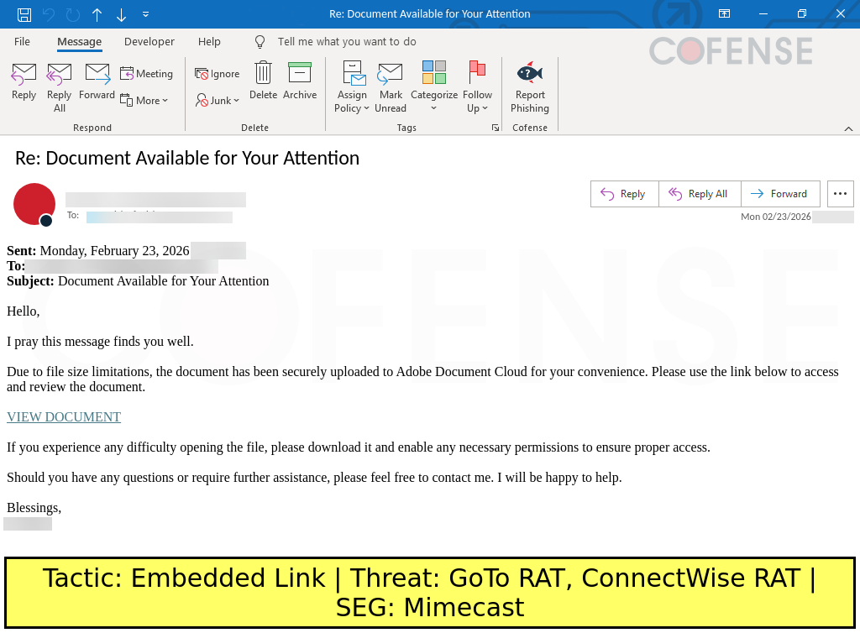The image size is (860, 633).
Task: Open the Categorize color menu
Action: 434,87
